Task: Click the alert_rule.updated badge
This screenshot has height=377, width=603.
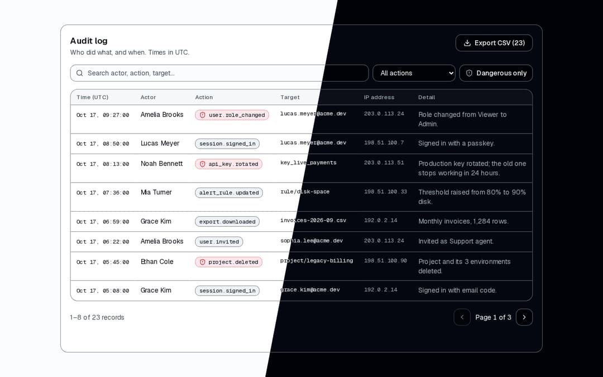Action: (x=229, y=193)
